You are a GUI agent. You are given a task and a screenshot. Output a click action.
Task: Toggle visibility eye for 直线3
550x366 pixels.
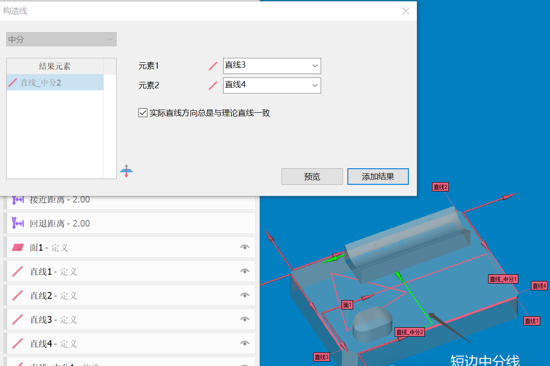pos(244,319)
